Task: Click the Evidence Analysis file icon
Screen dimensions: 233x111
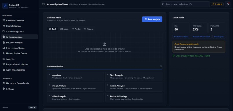Action: coord(4,42)
